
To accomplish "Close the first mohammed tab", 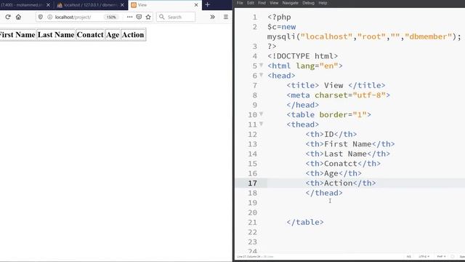I will click(49, 5).
